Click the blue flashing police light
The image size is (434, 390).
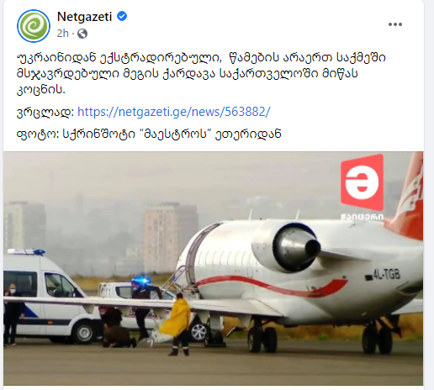(142, 280)
